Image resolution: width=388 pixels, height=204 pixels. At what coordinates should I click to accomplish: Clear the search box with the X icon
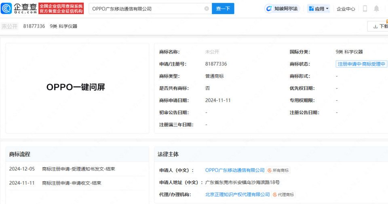[x=207, y=8]
